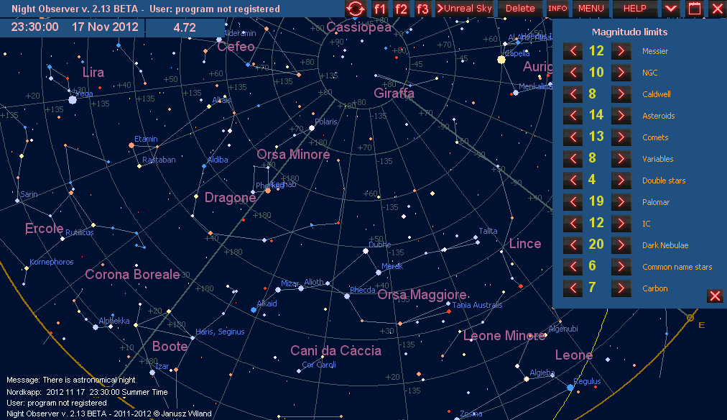Increase the Caldwell magnitude limit

621,94
